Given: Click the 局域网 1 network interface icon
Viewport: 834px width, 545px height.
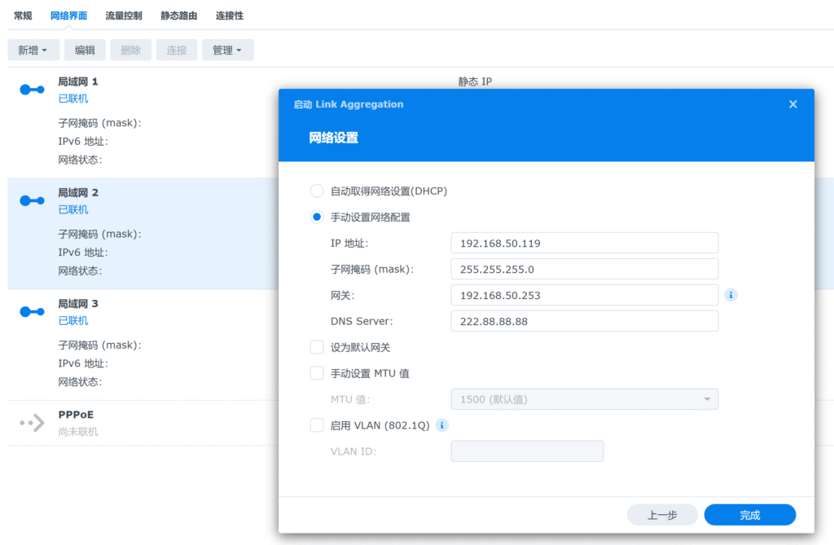Looking at the screenshot, I should tap(32, 90).
